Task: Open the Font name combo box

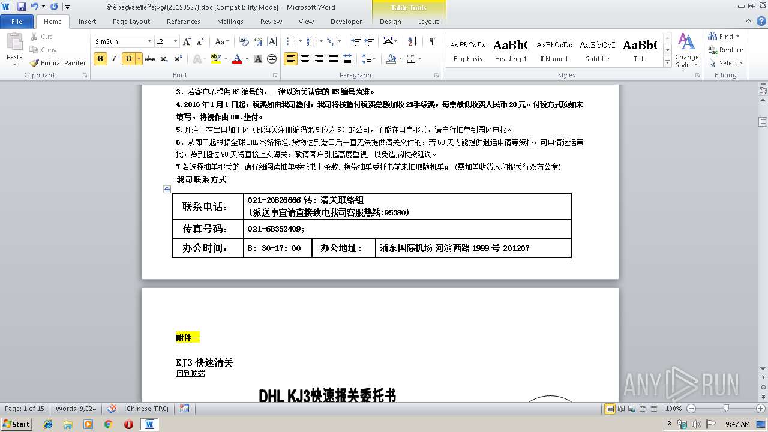Action: 124,41
